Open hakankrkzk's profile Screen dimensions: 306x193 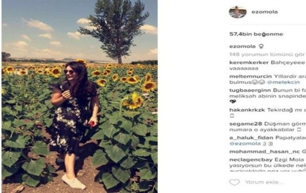(x=247, y=110)
